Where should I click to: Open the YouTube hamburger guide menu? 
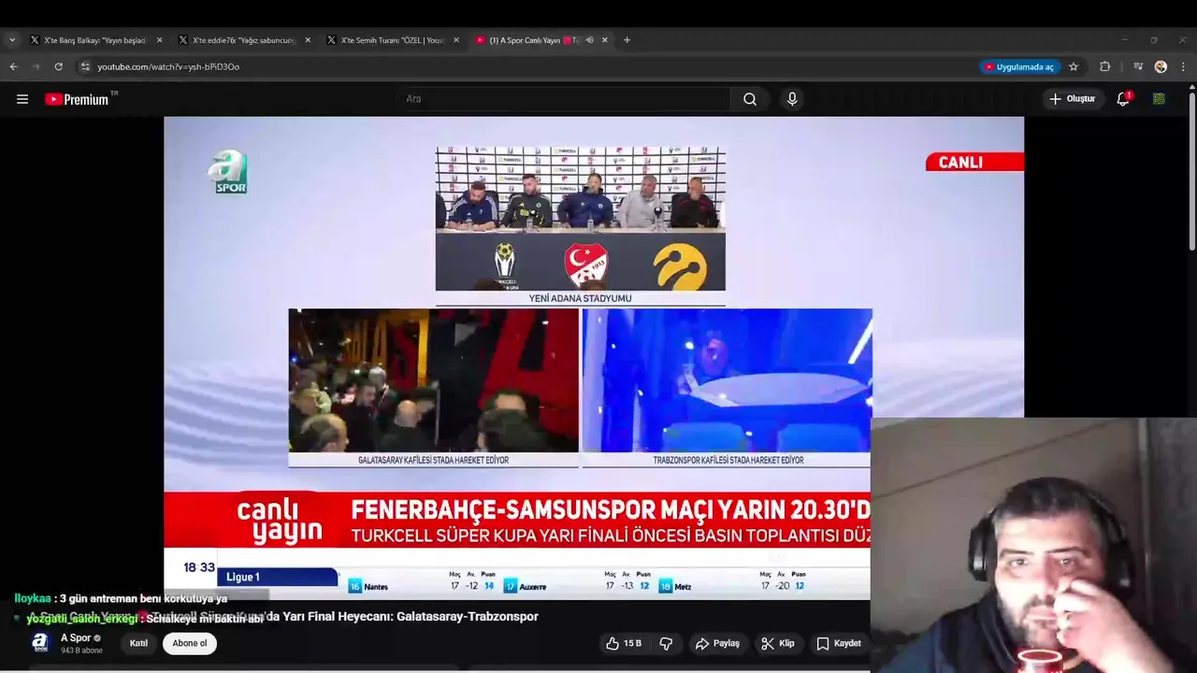[x=22, y=99]
